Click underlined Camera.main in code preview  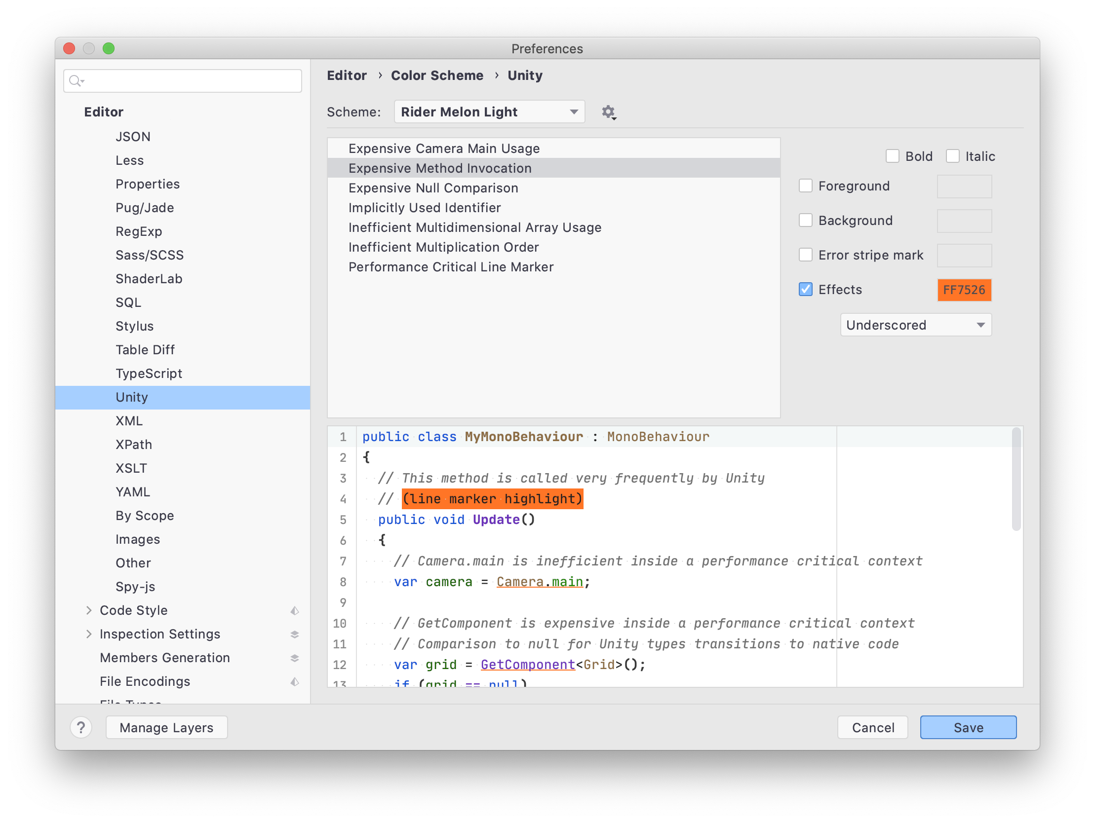[x=540, y=582]
